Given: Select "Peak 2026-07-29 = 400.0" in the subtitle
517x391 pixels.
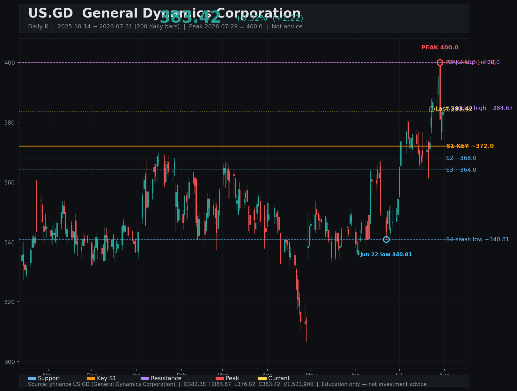Looking at the screenshot, I should (226, 26).
